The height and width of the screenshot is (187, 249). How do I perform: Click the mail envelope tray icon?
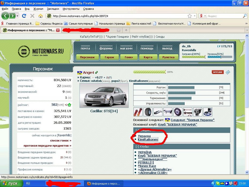(x=222, y=184)
